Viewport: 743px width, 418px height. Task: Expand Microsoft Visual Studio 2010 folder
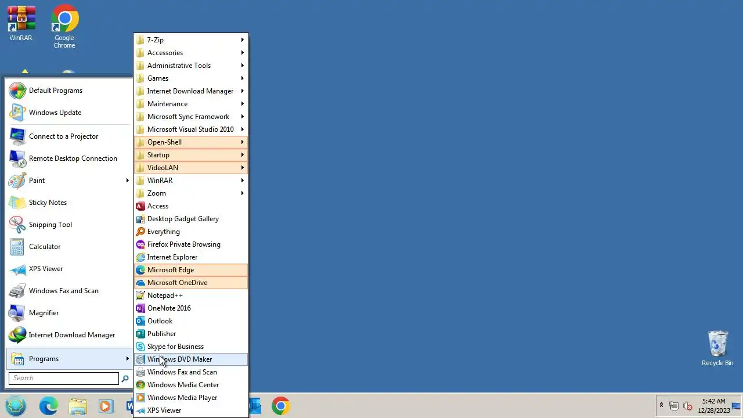click(x=191, y=129)
